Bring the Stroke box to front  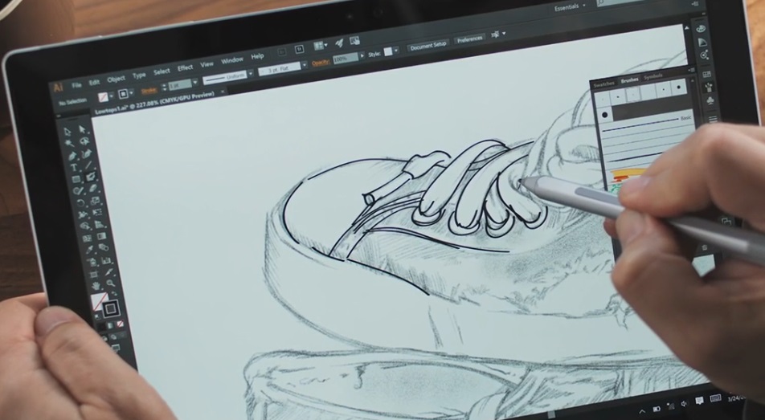click(111, 308)
